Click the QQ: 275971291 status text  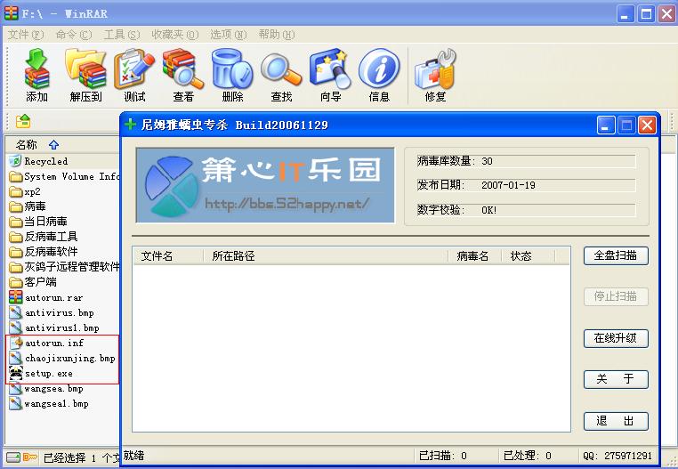pyautogui.click(x=617, y=456)
